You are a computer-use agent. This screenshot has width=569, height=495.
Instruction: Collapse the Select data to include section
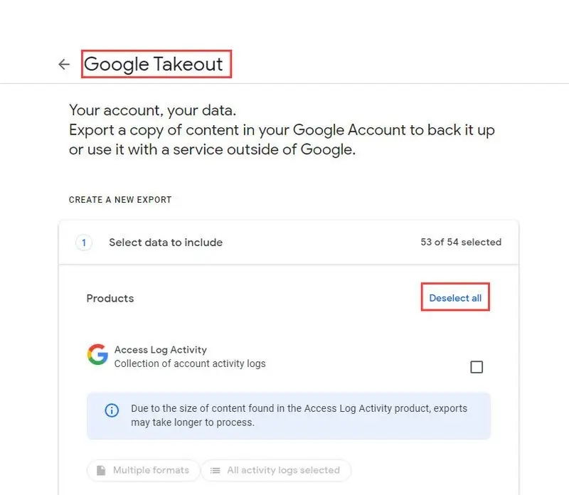tap(289, 243)
